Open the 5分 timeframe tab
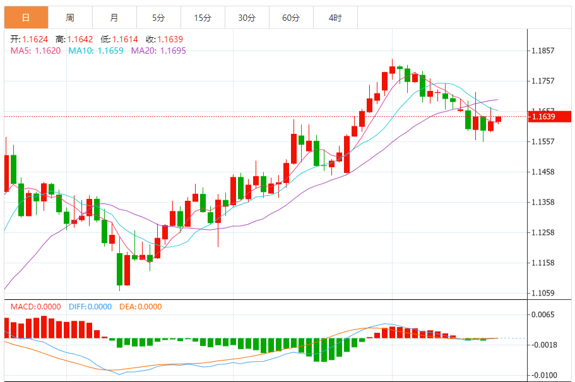Image resolution: width=575 pixels, height=382 pixels. (158, 17)
